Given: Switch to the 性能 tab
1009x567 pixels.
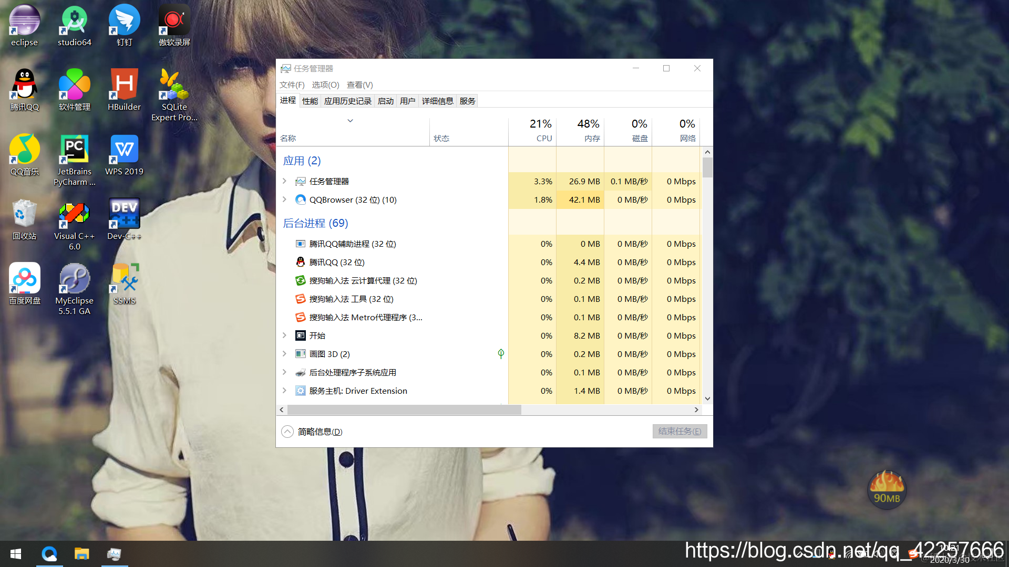Looking at the screenshot, I should tap(310, 101).
